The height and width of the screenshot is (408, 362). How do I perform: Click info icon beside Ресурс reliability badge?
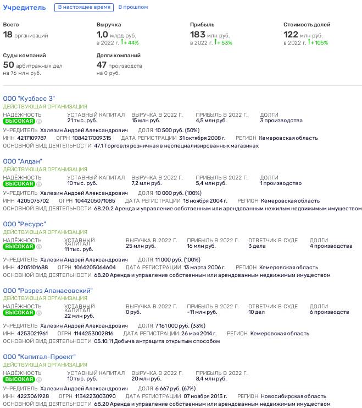point(39,247)
